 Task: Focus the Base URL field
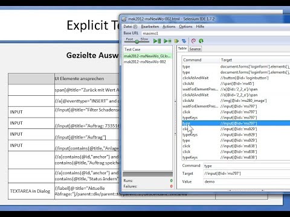click(x=216, y=33)
